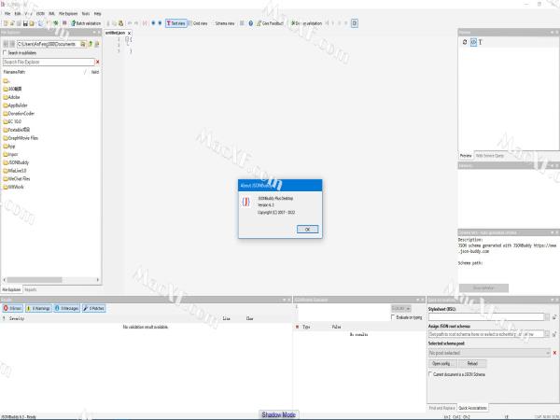Select the Preview tab
The width and height of the screenshot is (560, 420).
point(466,156)
